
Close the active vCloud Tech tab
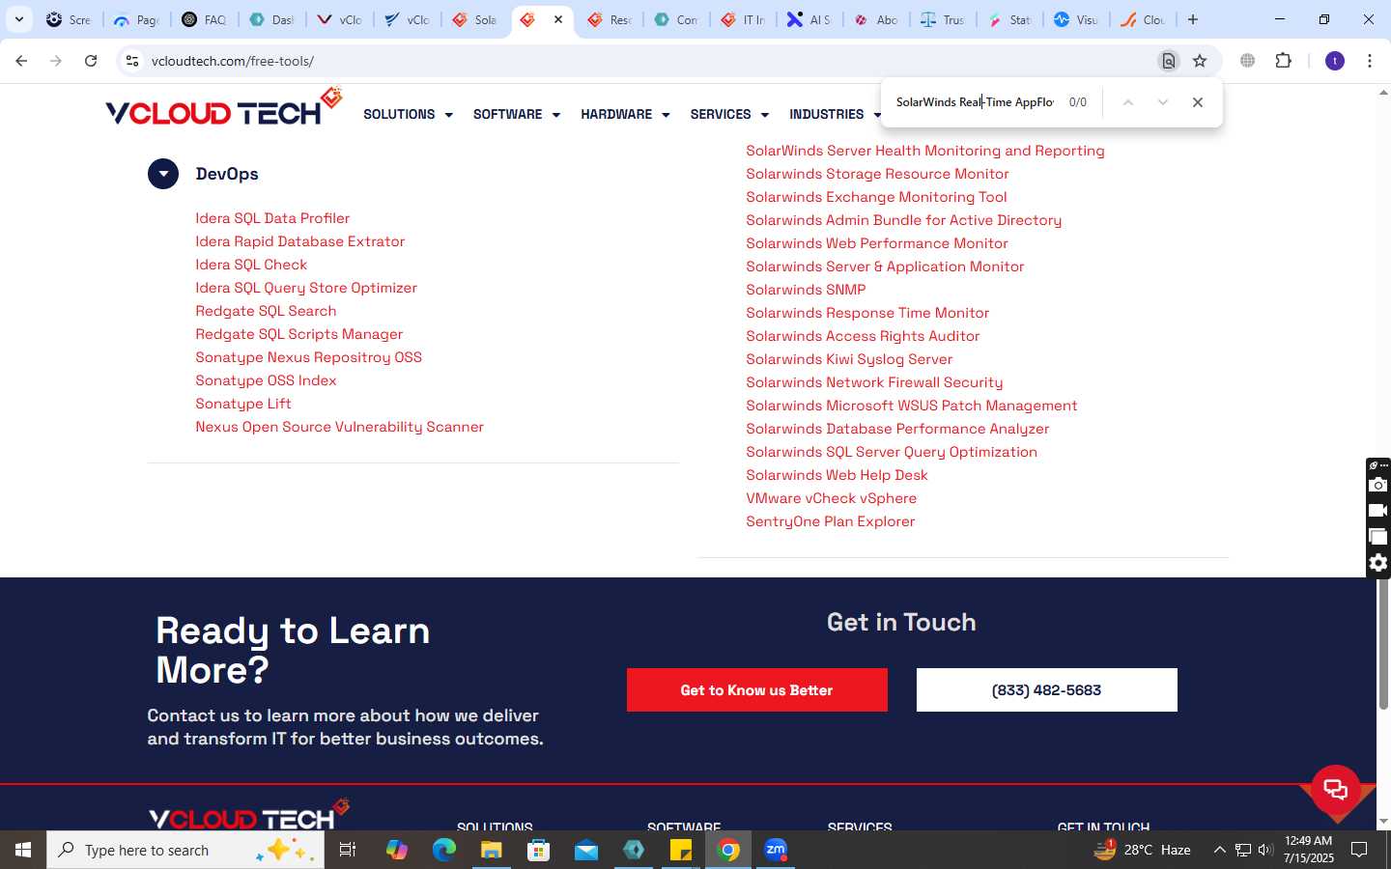pos(558,19)
